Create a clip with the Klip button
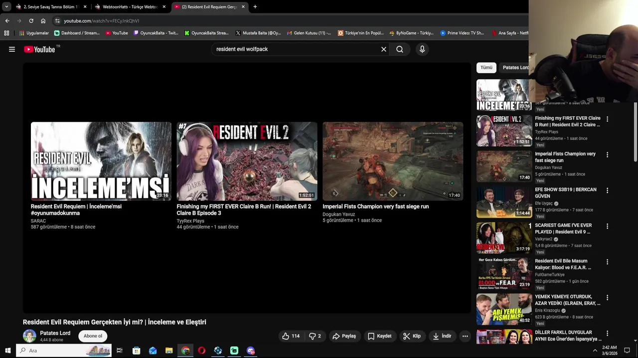Viewport: 638px width, 358px height. tap(412, 336)
